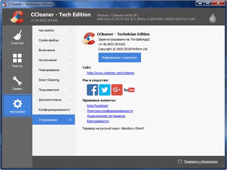Open the YouTube channel icon
This screenshot has height=170, width=227.
pos(129,90)
